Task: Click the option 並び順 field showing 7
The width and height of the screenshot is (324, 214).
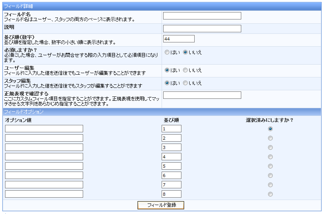Action: point(171,184)
